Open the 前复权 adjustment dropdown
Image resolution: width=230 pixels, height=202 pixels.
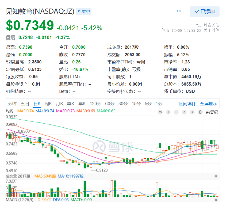click(212, 112)
